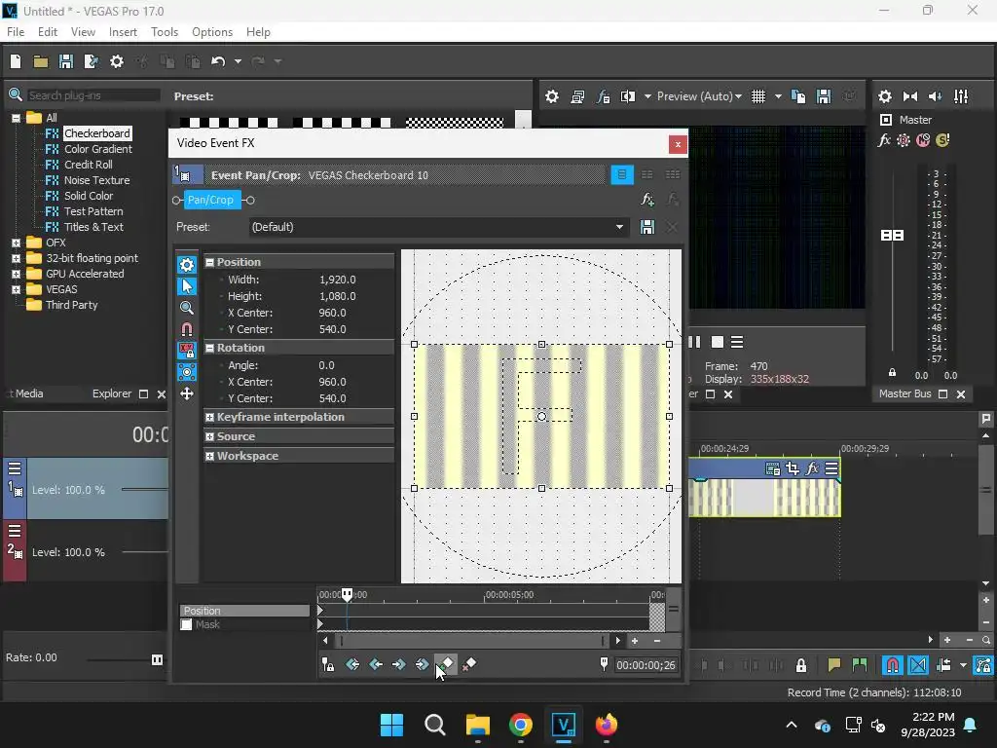The height and width of the screenshot is (748, 997).
Task: Toggle Lock Aspect Ratio in Pan/Crop
Action: coord(186,351)
